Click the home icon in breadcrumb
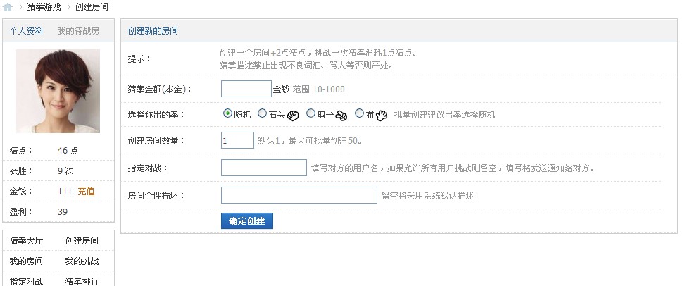This screenshot has width=683, height=286. pos(8,6)
